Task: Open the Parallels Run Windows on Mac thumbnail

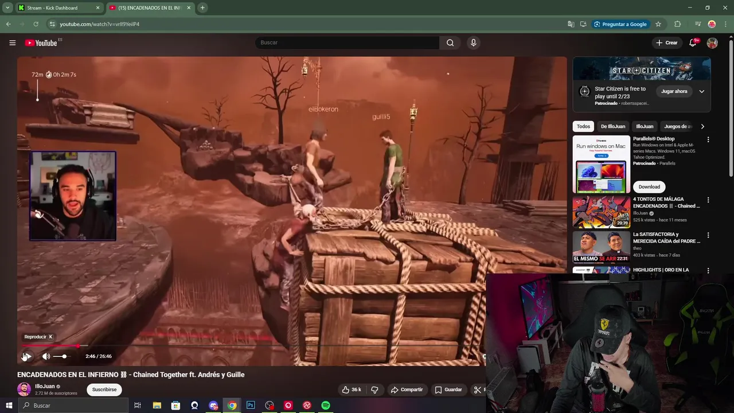Action: 602,165
